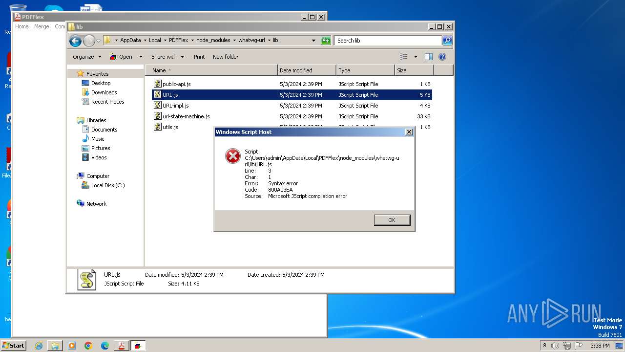The height and width of the screenshot is (352, 625).
Task: Open Local Disk (C:) in navigation pane
Action: (x=107, y=185)
